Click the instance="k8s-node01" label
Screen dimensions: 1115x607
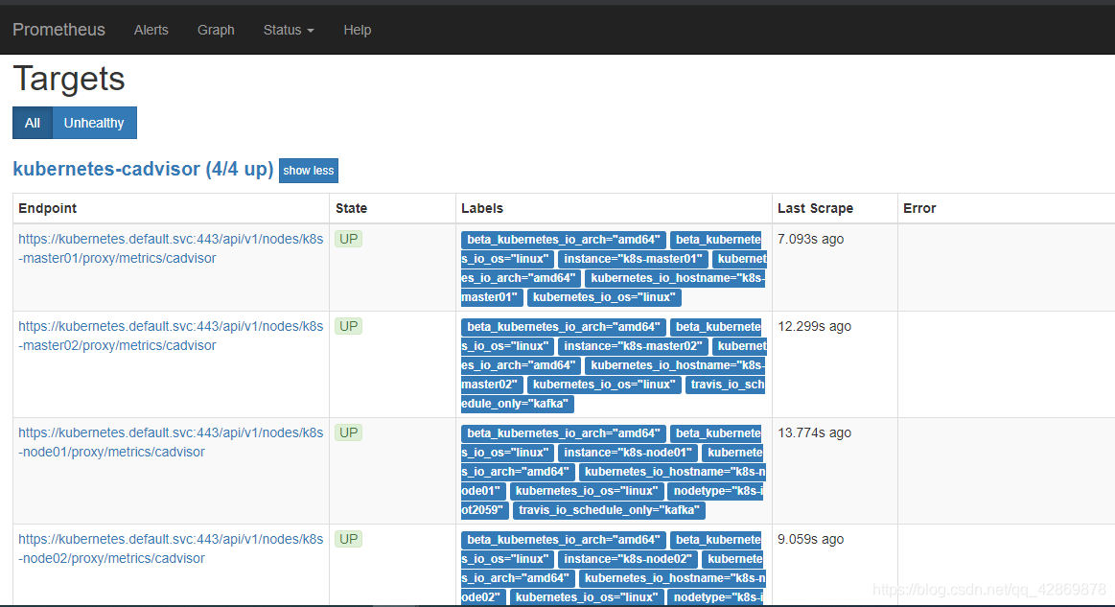coord(628,453)
